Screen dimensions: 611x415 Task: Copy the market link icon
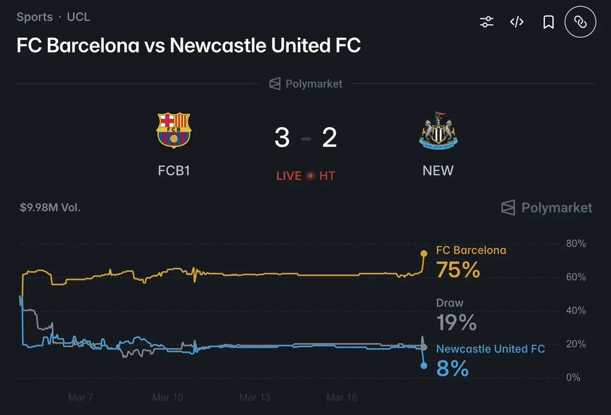tap(580, 22)
